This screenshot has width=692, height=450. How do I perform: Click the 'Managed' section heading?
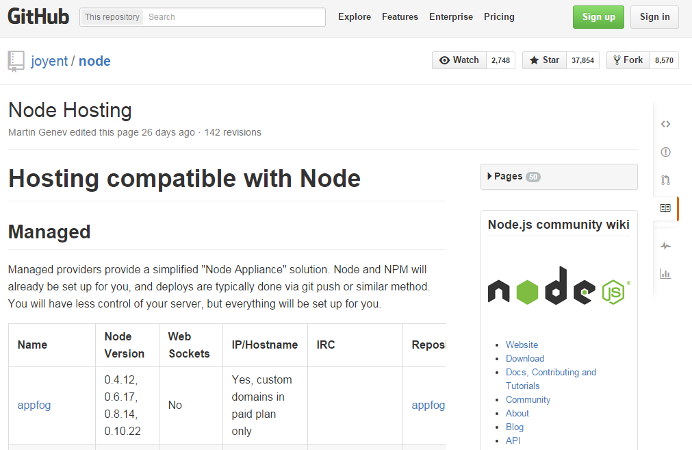(x=49, y=232)
